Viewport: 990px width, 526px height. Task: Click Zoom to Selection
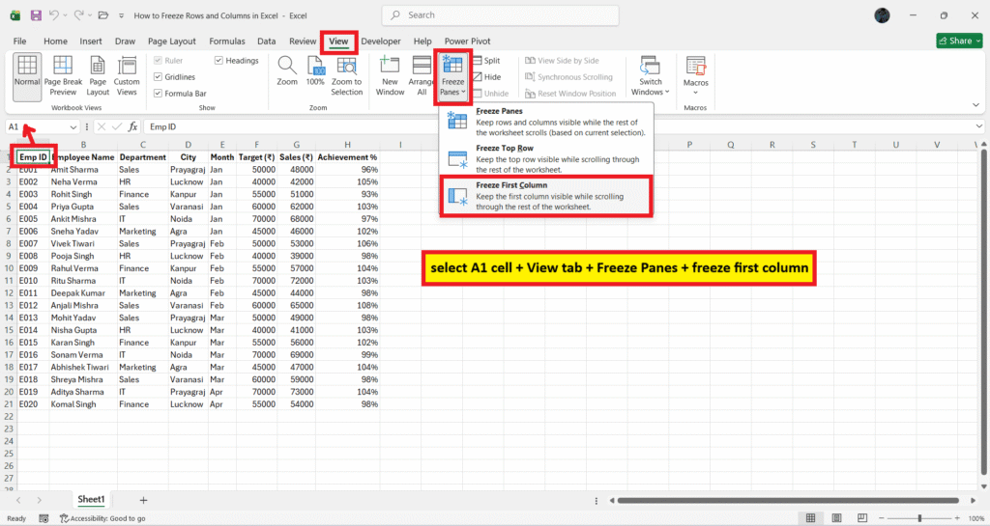[347, 77]
